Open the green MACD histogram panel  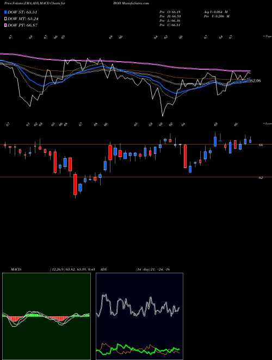46,316
